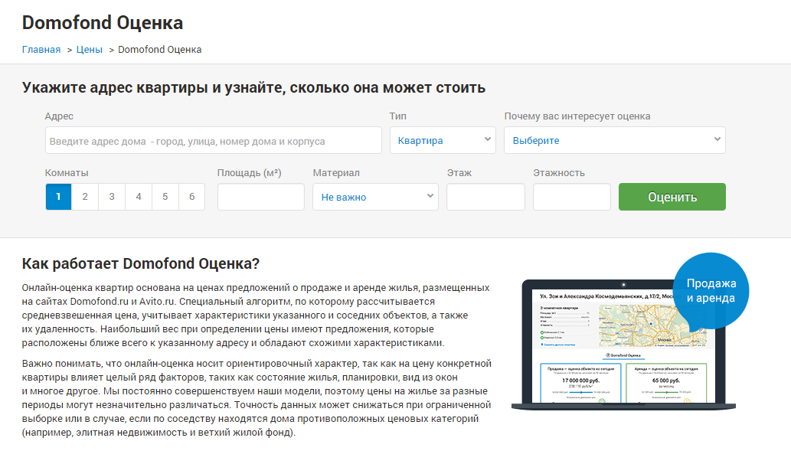
Task: Open the Главная breadcrumb link
Action: point(41,50)
